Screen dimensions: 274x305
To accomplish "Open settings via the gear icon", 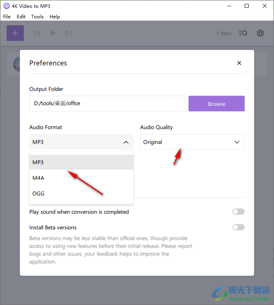I will pos(260,33).
